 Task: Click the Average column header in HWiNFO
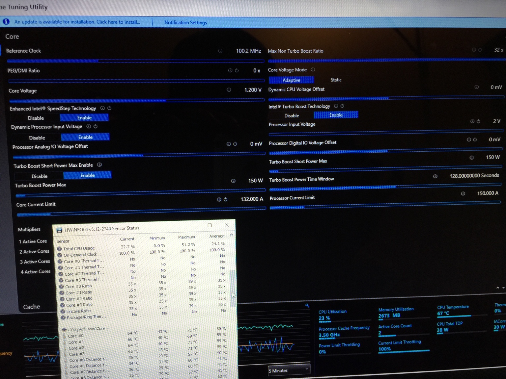tap(217, 236)
